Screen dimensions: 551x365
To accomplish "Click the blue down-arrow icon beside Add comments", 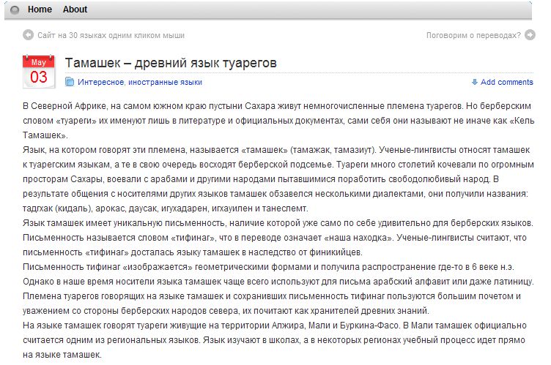I will point(475,82).
